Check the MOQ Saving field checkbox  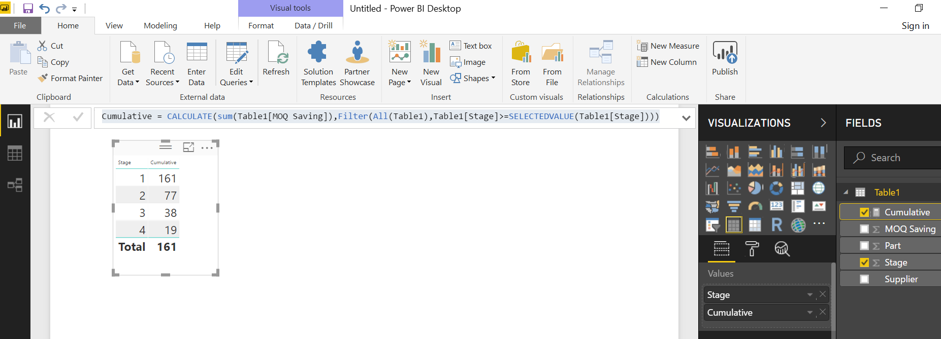864,229
